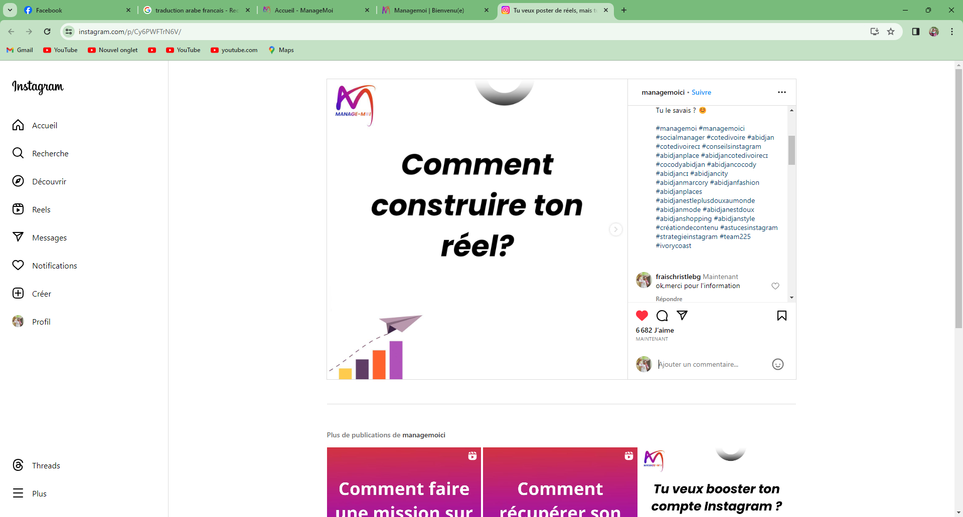Like the fraischristlebg comment heart
963x517 pixels.
point(775,286)
